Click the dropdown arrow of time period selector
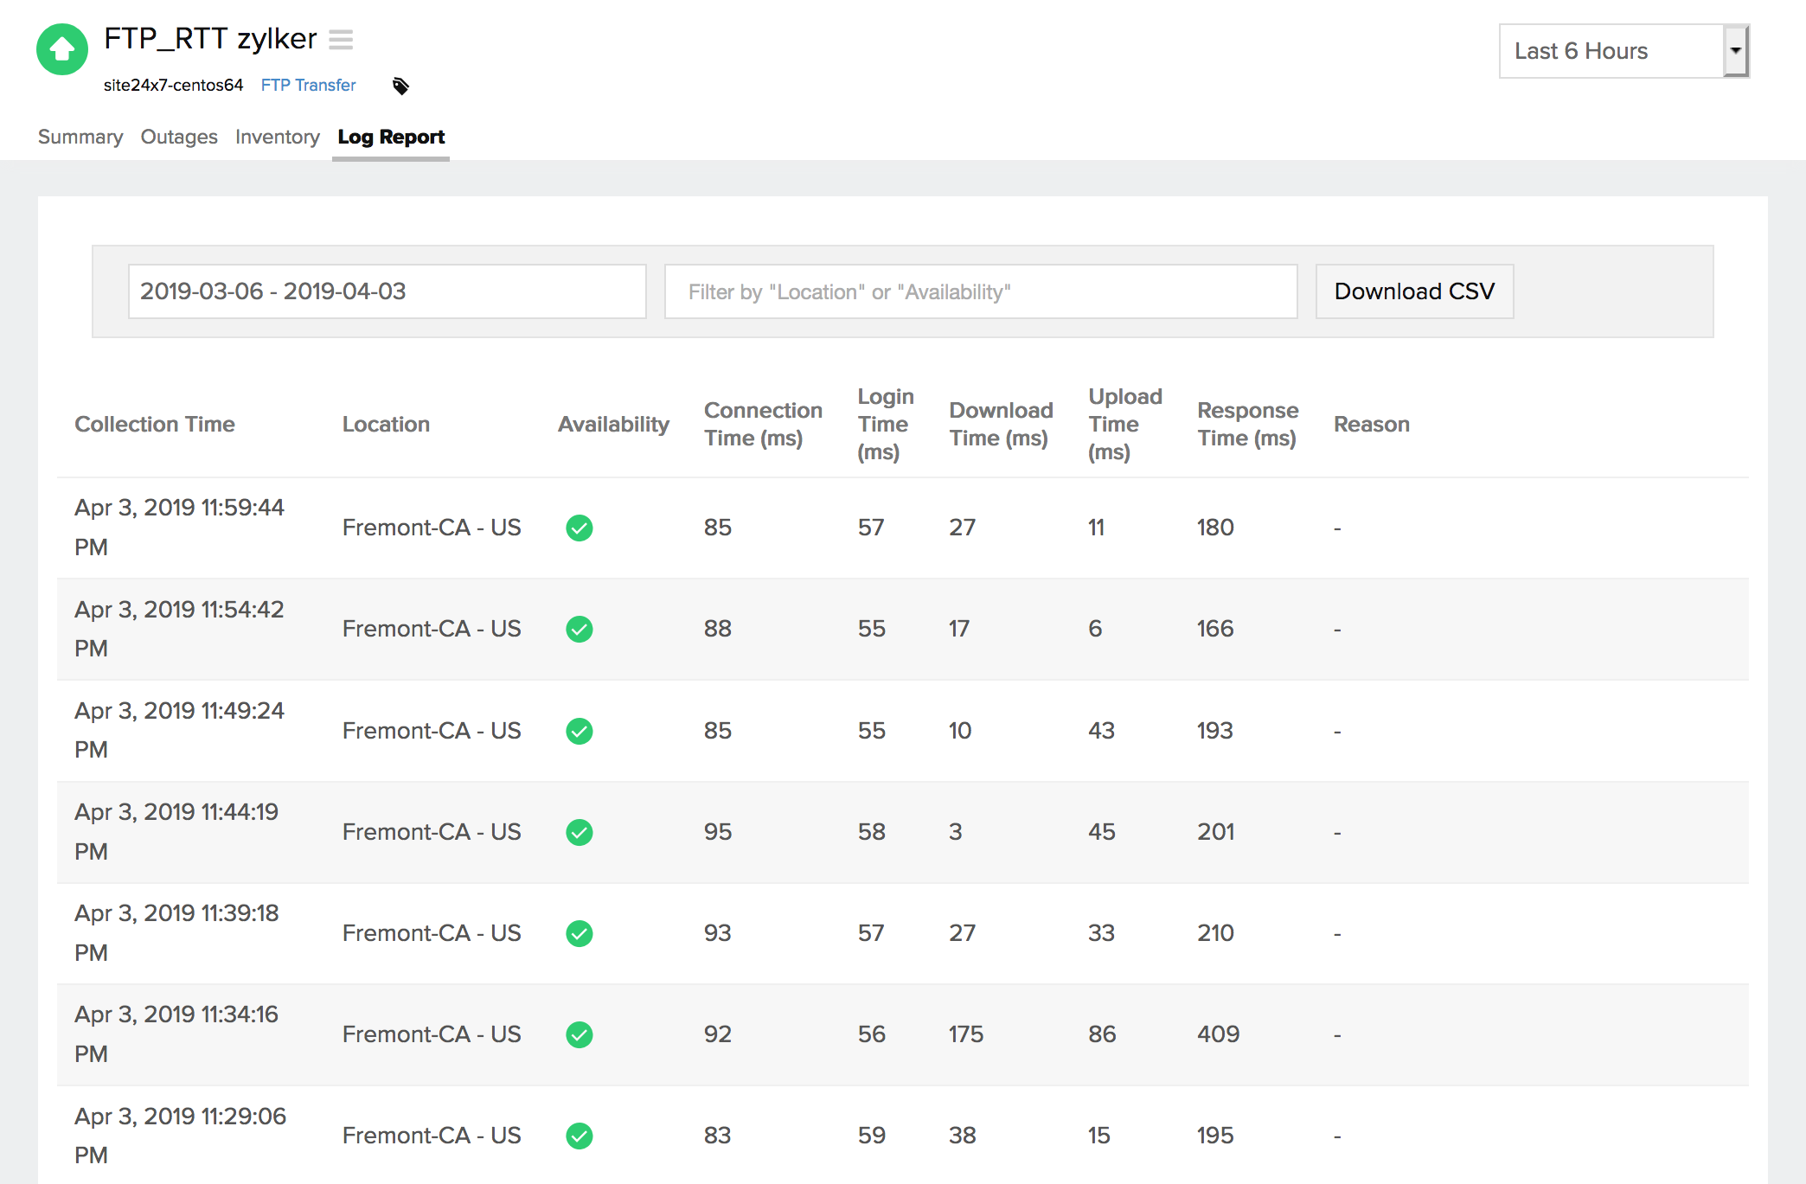The image size is (1806, 1184). [1735, 51]
